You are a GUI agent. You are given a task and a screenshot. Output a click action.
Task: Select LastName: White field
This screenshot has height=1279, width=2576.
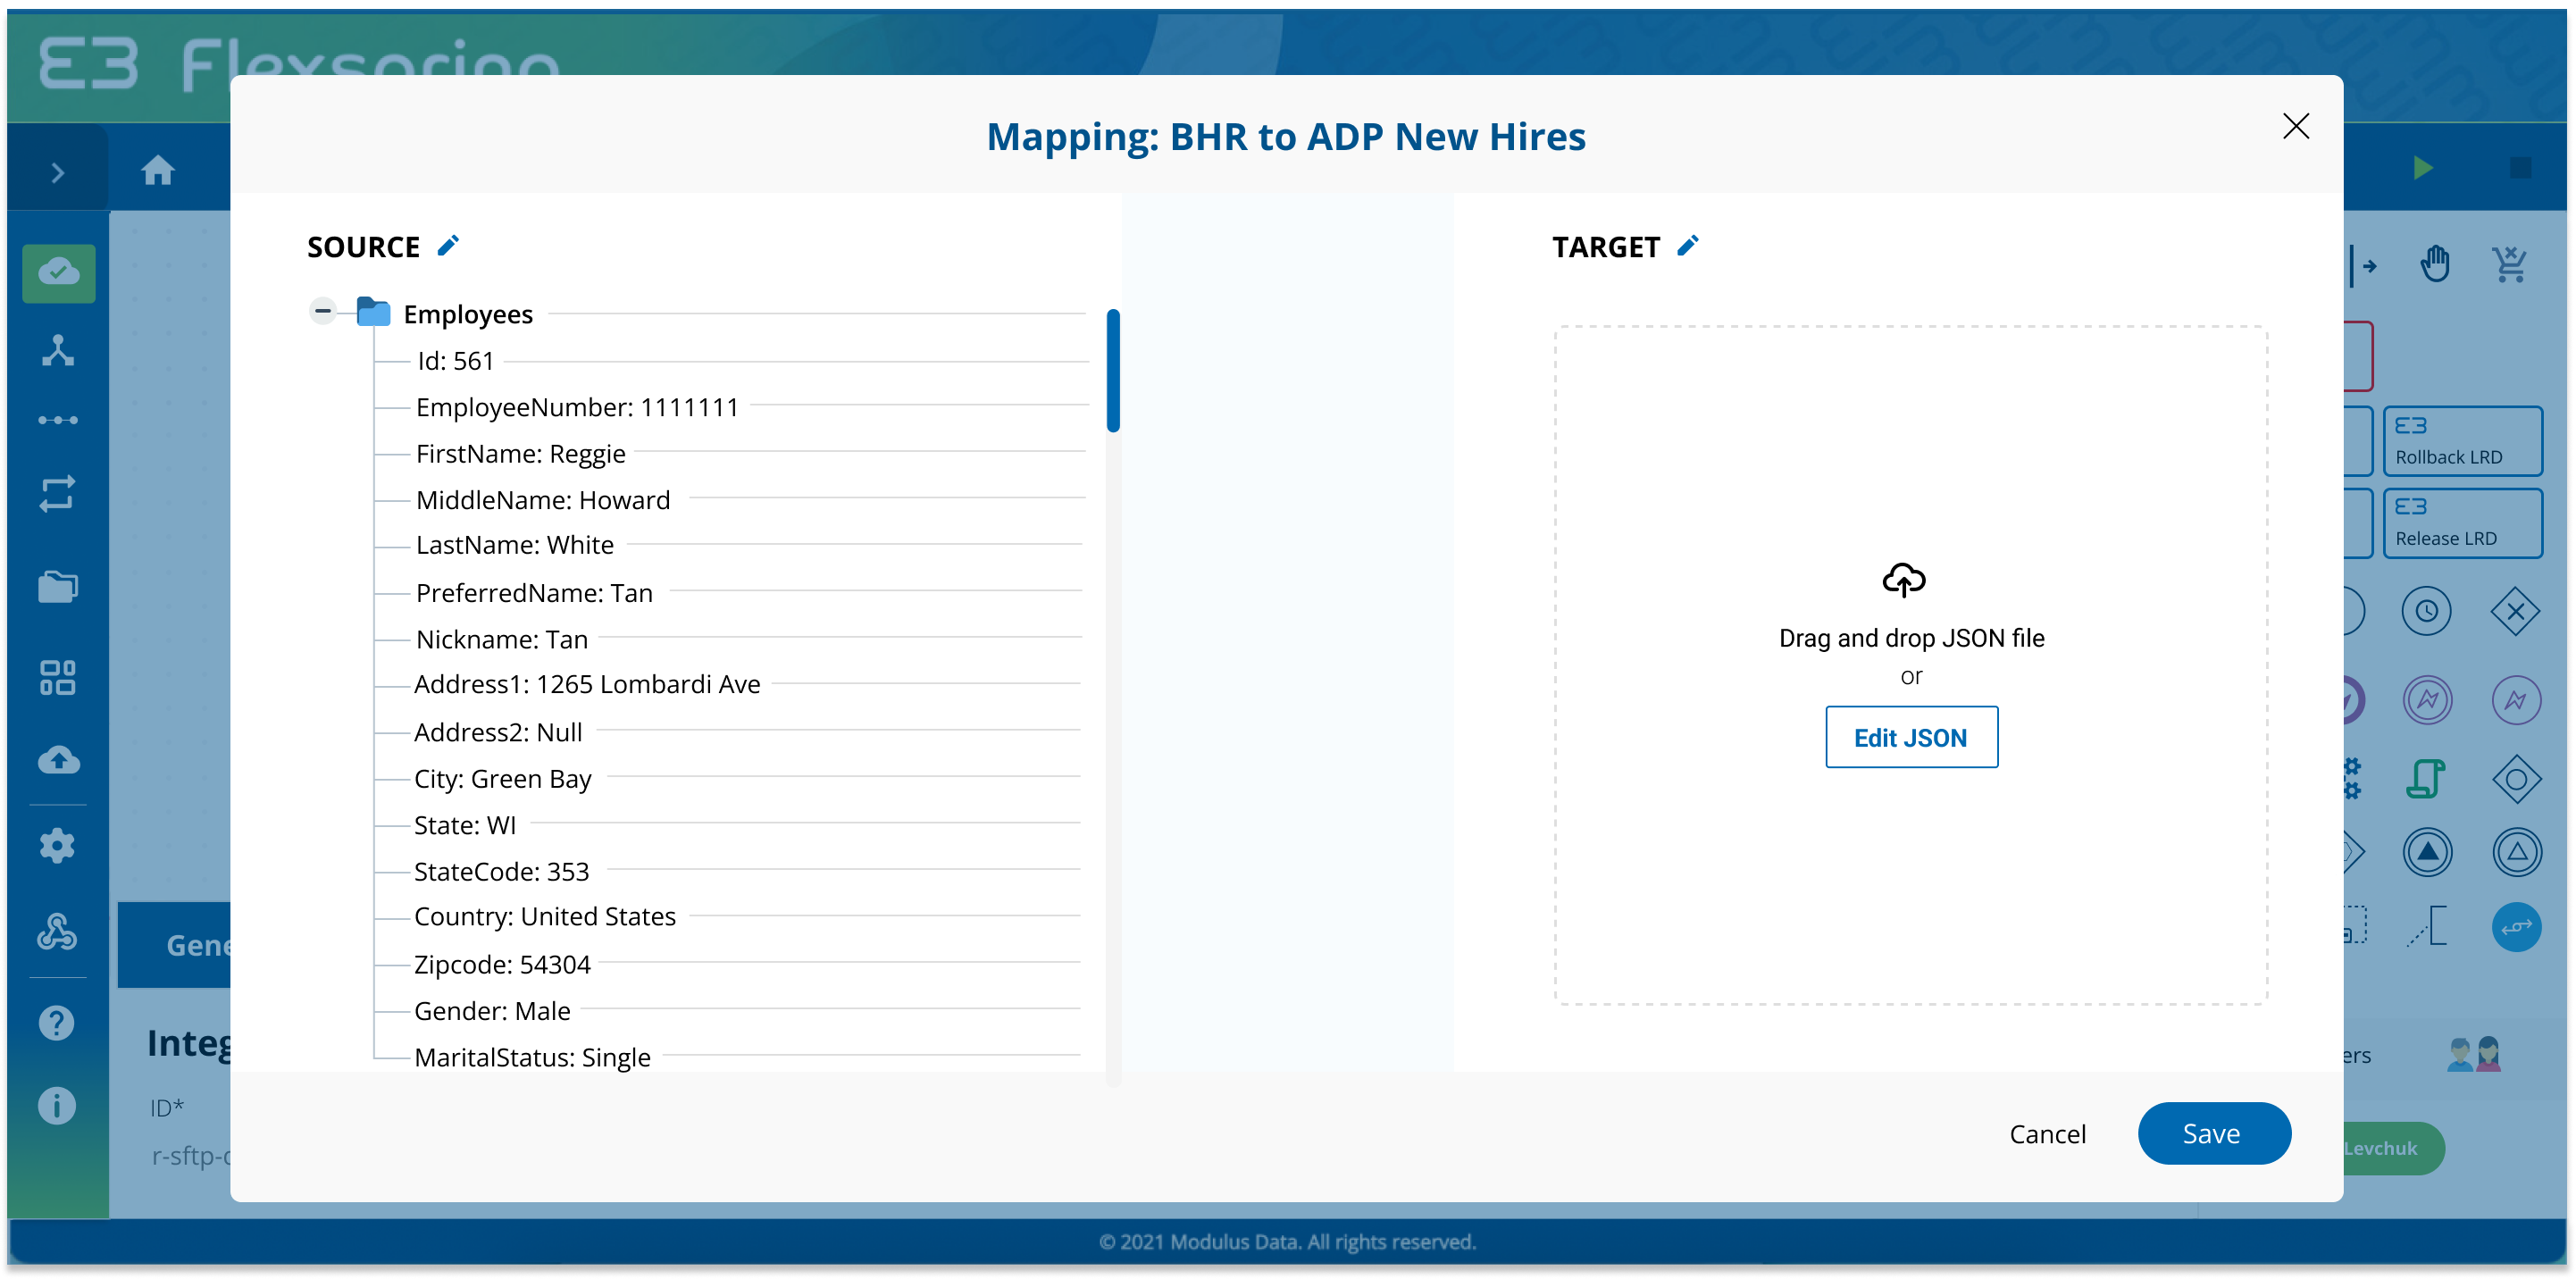[514, 545]
